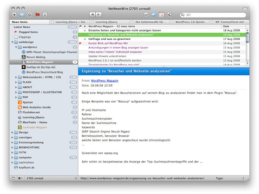Select the MooTools - Home feed icon
The image size is (259, 194).
click(x=20, y=122)
